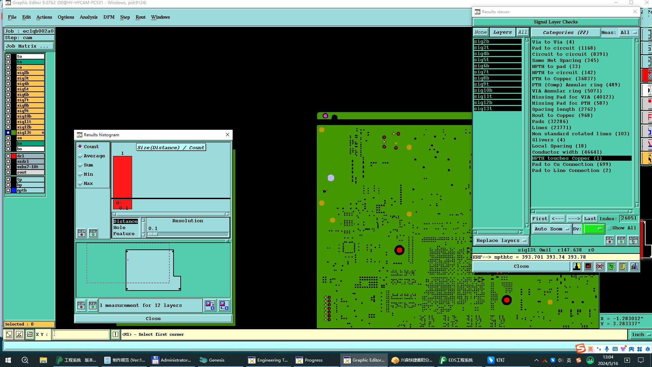Click the green numbered page icon
The width and height of the screenshot is (652, 367).
point(611,266)
